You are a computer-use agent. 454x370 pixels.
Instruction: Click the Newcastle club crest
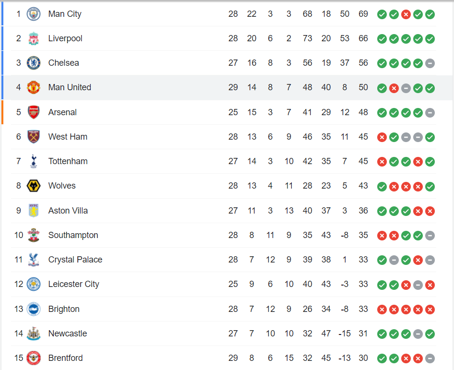[34, 334]
